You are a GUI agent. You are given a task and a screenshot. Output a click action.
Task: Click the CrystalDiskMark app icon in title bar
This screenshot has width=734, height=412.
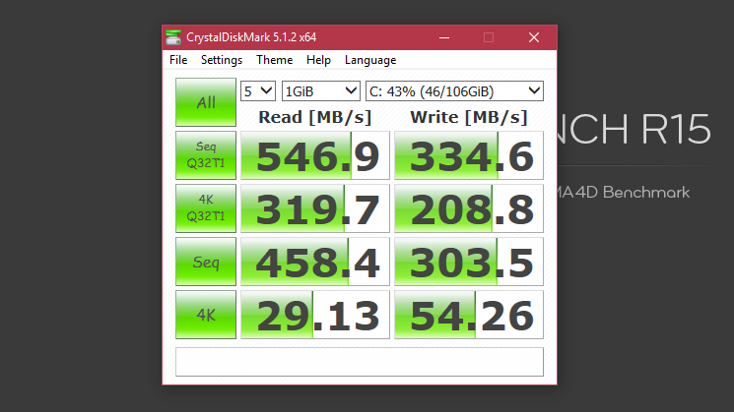[173, 37]
